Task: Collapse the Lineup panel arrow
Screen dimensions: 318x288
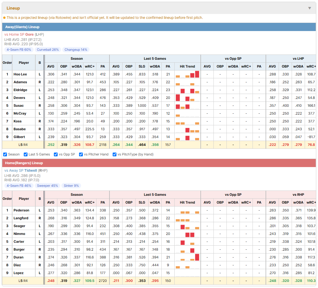Action: tap(310, 8)
